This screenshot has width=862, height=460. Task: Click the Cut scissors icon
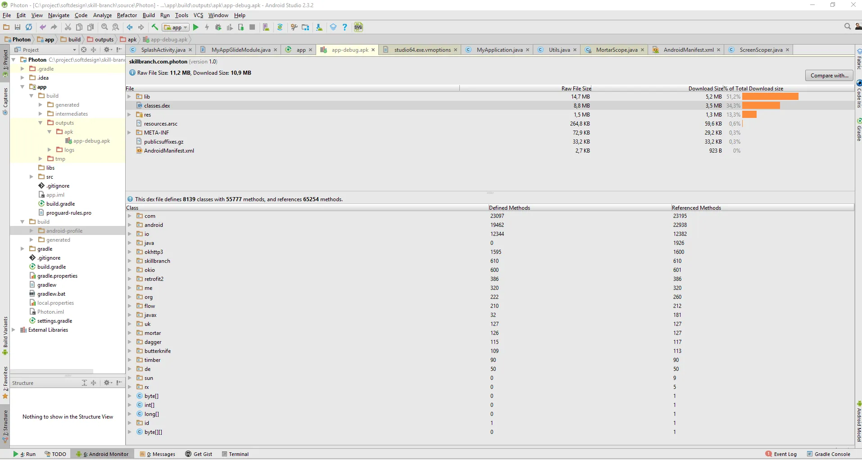click(68, 27)
